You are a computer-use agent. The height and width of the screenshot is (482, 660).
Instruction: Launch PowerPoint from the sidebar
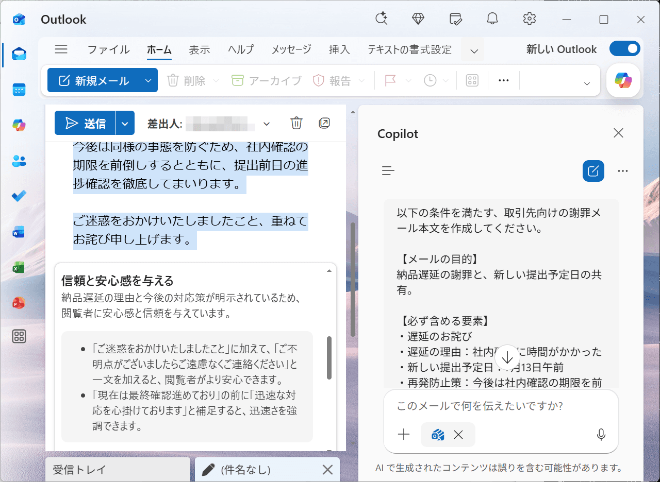[x=19, y=302]
